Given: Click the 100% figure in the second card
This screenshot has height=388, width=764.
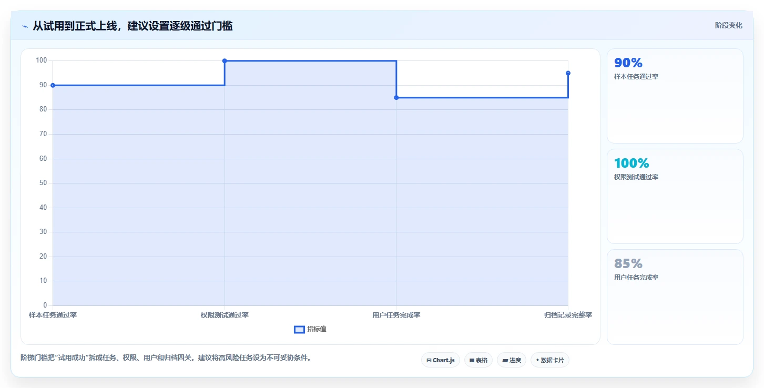Looking at the screenshot, I should tap(631, 164).
